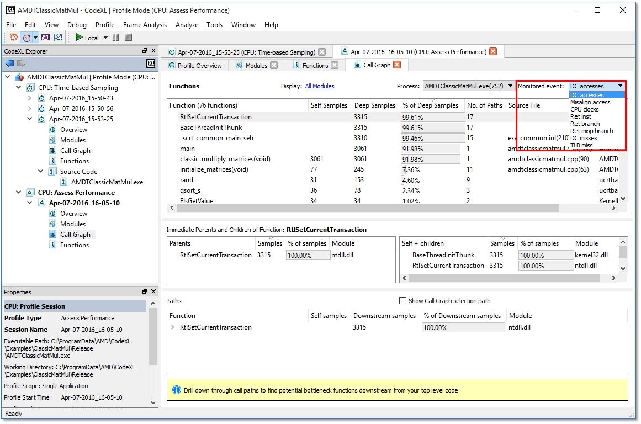Switch to the Profile Overview tab
Image resolution: width=641 pixels, height=424 pixels.
click(195, 65)
